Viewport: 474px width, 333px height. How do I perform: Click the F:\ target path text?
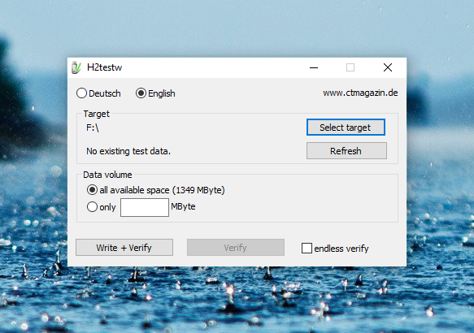click(93, 128)
